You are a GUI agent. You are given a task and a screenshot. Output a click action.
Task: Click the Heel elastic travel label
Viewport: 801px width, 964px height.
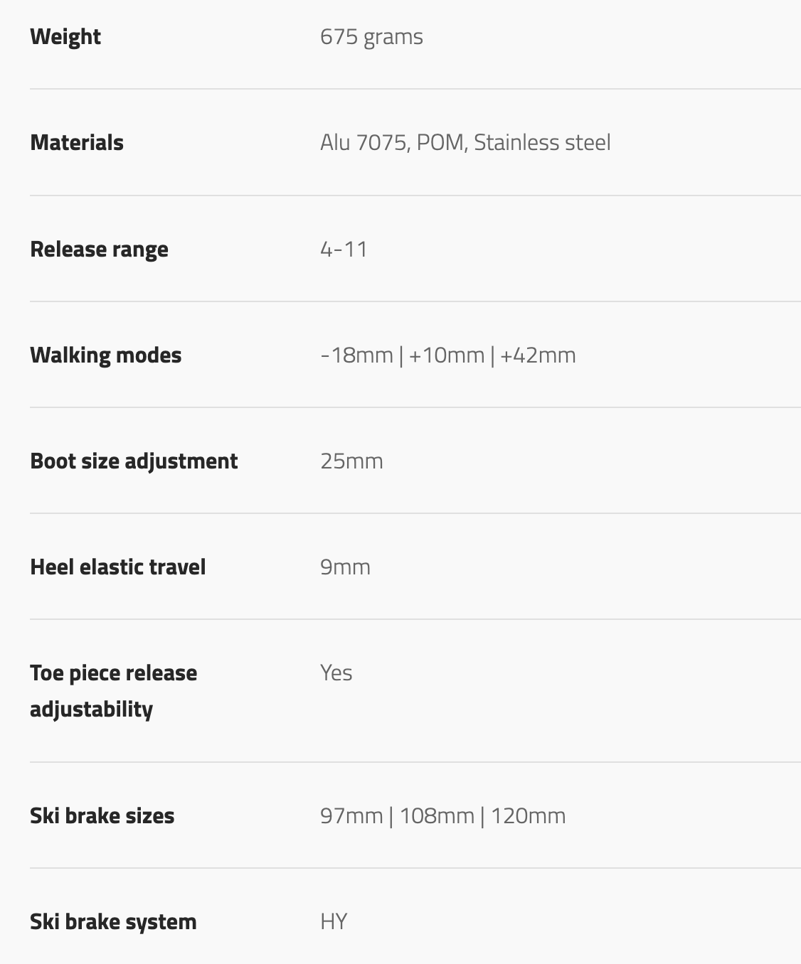point(117,567)
